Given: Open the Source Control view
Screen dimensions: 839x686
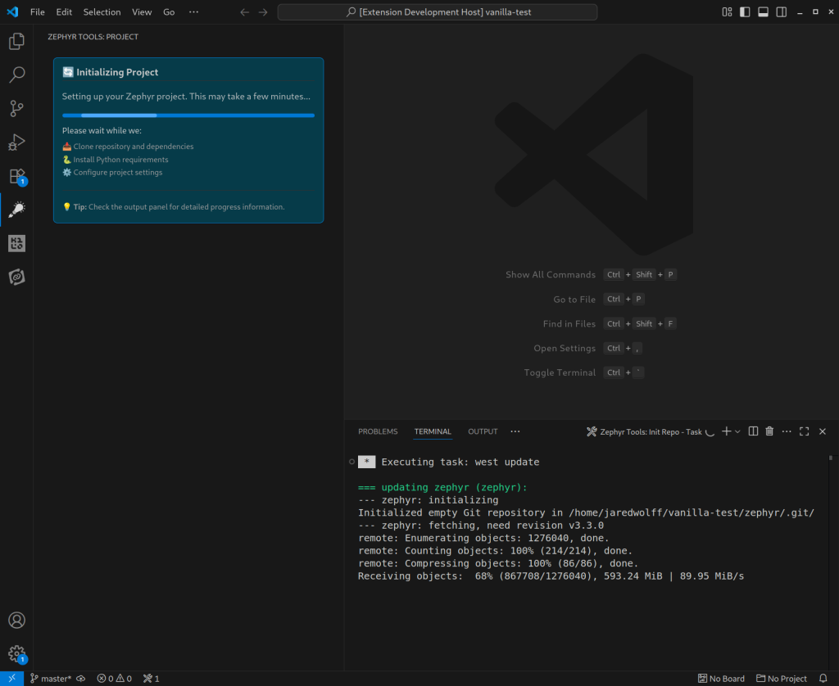Looking at the screenshot, I should (x=16, y=109).
